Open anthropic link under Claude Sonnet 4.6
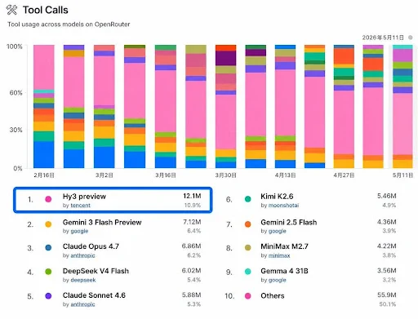The width and height of the screenshot is (418, 319). tap(82, 304)
